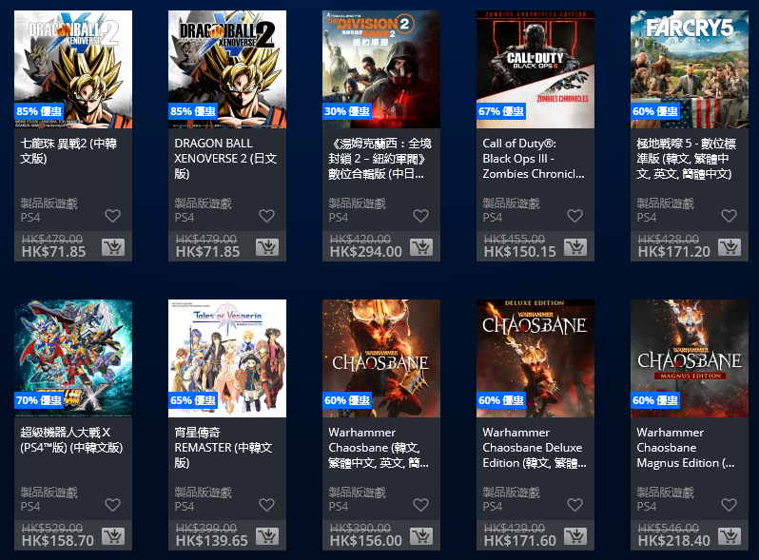Toggle wishlist heart for Tales of Vesperia REMASTER
The height and width of the screenshot is (560, 759).
pos(266,505)
